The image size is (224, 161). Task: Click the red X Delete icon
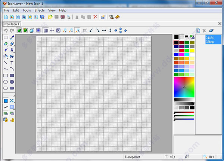95,17
